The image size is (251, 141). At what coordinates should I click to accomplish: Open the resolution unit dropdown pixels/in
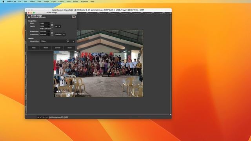tap(60, 34)
